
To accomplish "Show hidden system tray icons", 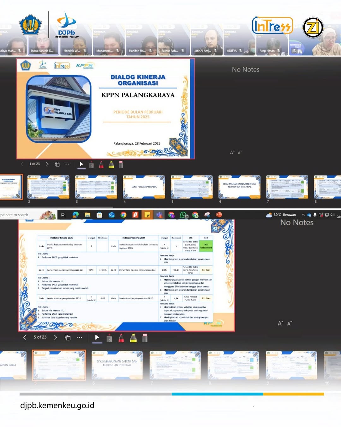I will tap(303, 215).
